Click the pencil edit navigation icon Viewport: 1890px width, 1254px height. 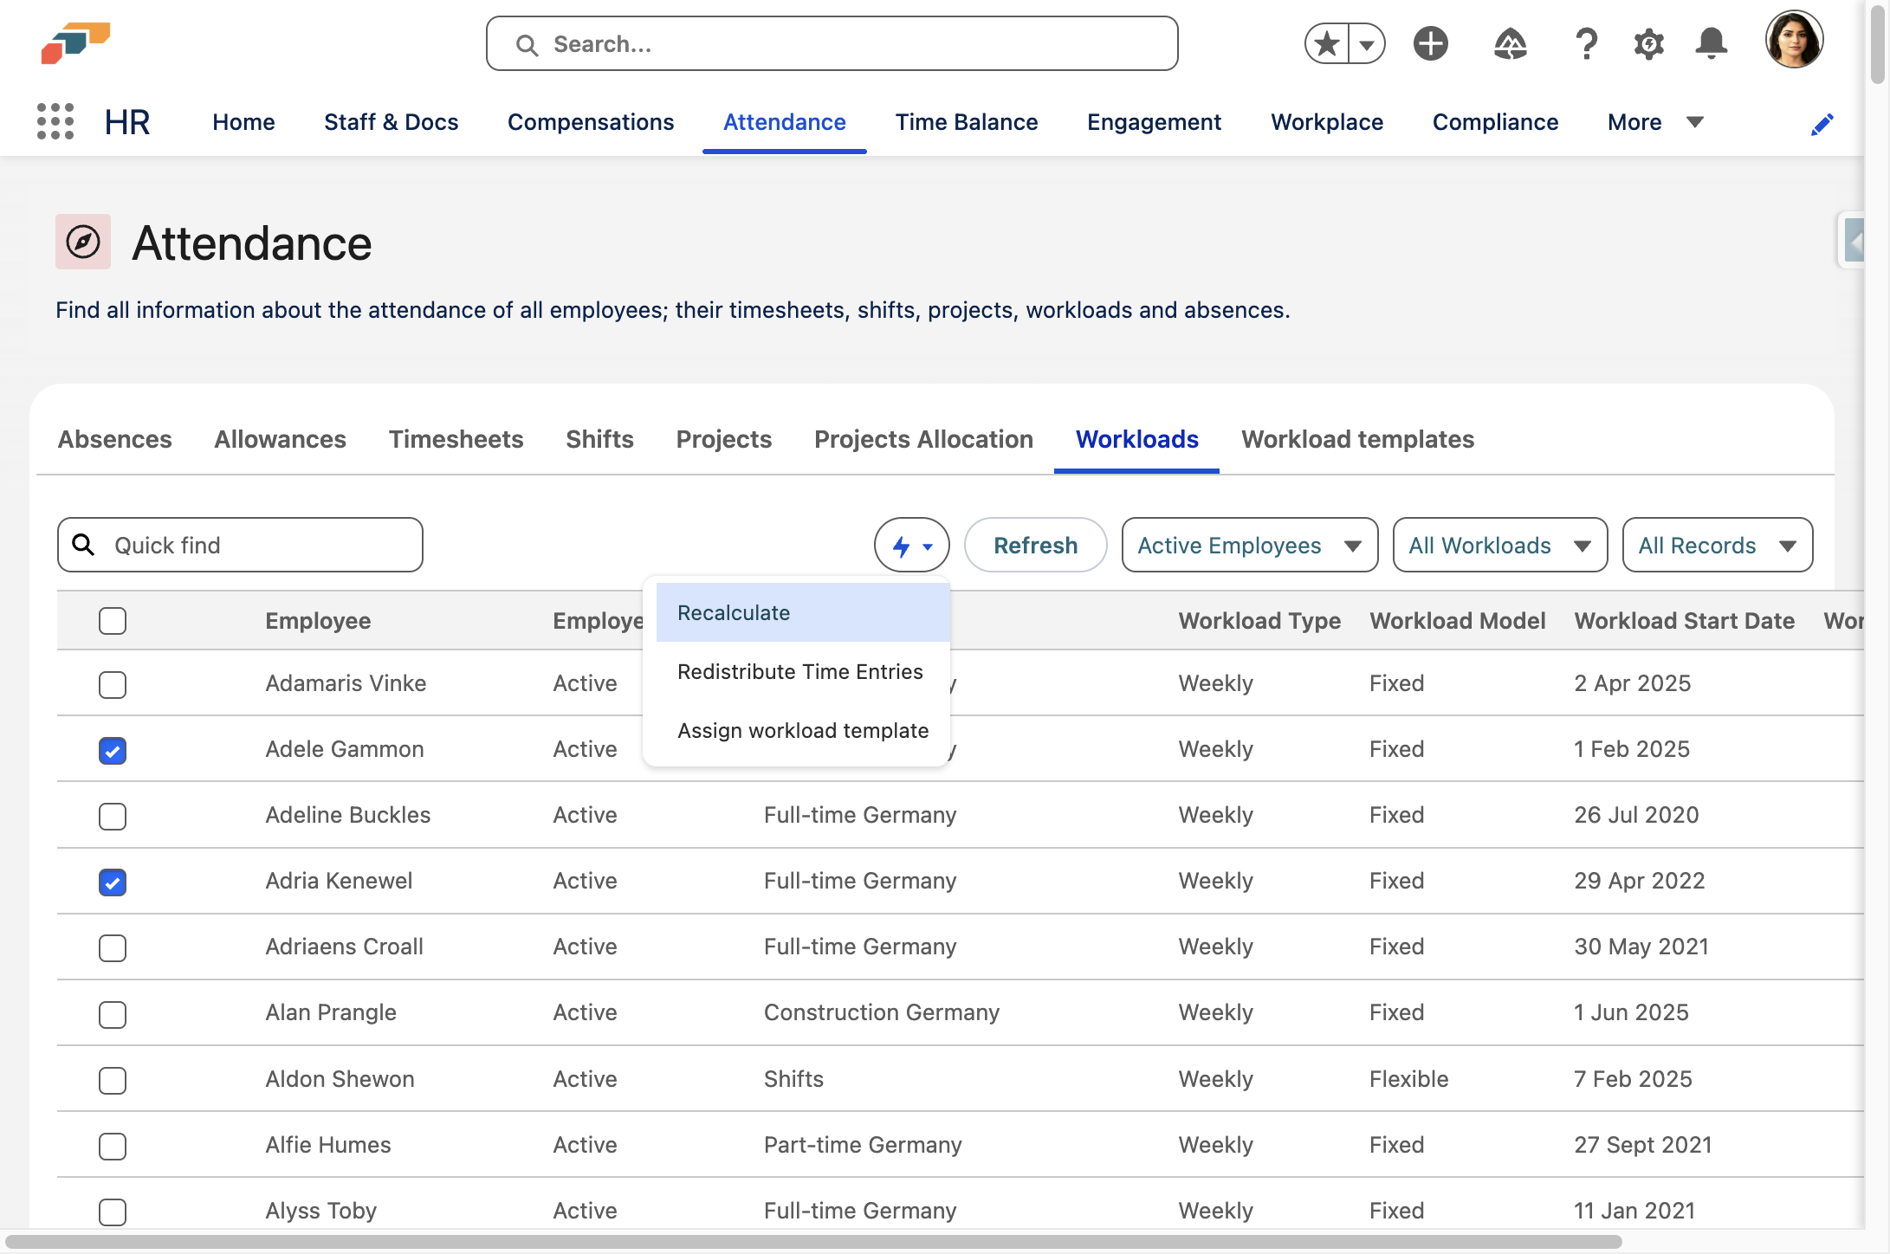(1822, 125)
